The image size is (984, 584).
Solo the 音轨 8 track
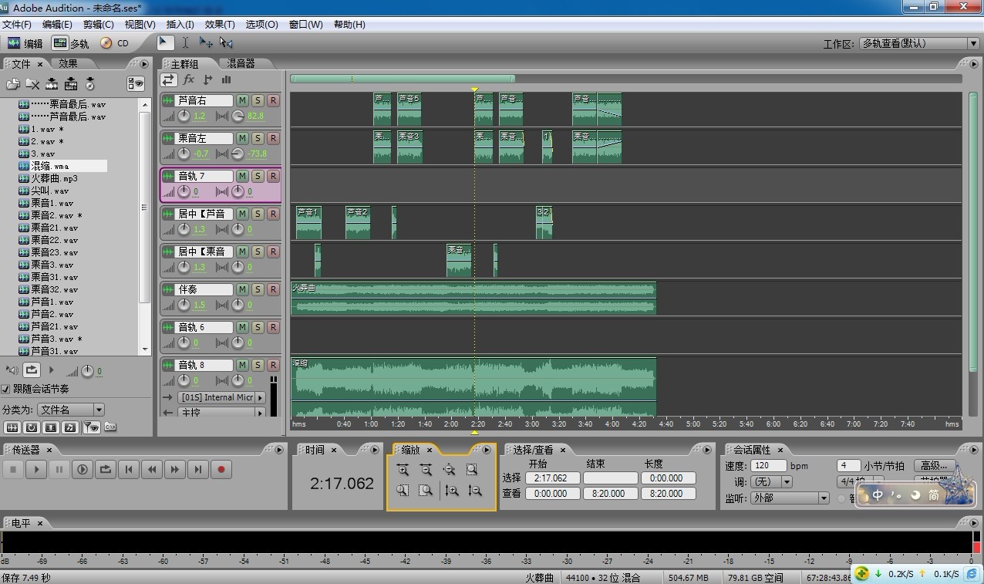258,365
